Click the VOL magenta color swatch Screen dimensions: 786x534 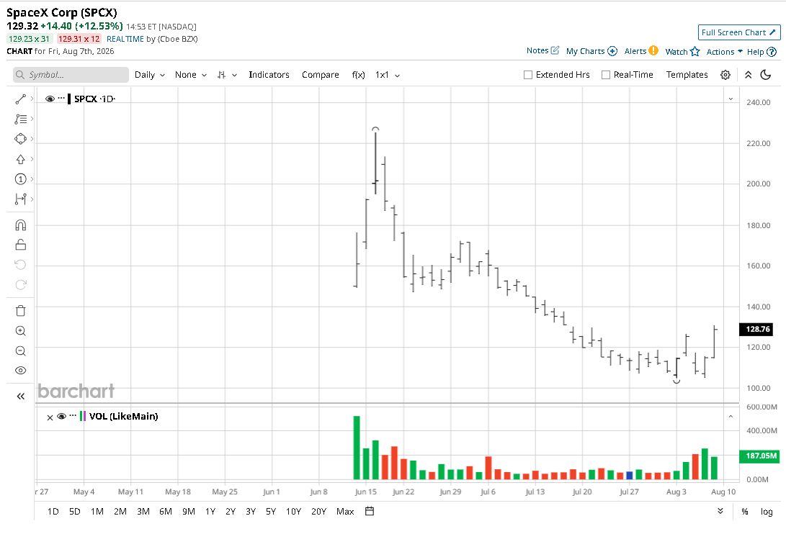pos(84,416)
